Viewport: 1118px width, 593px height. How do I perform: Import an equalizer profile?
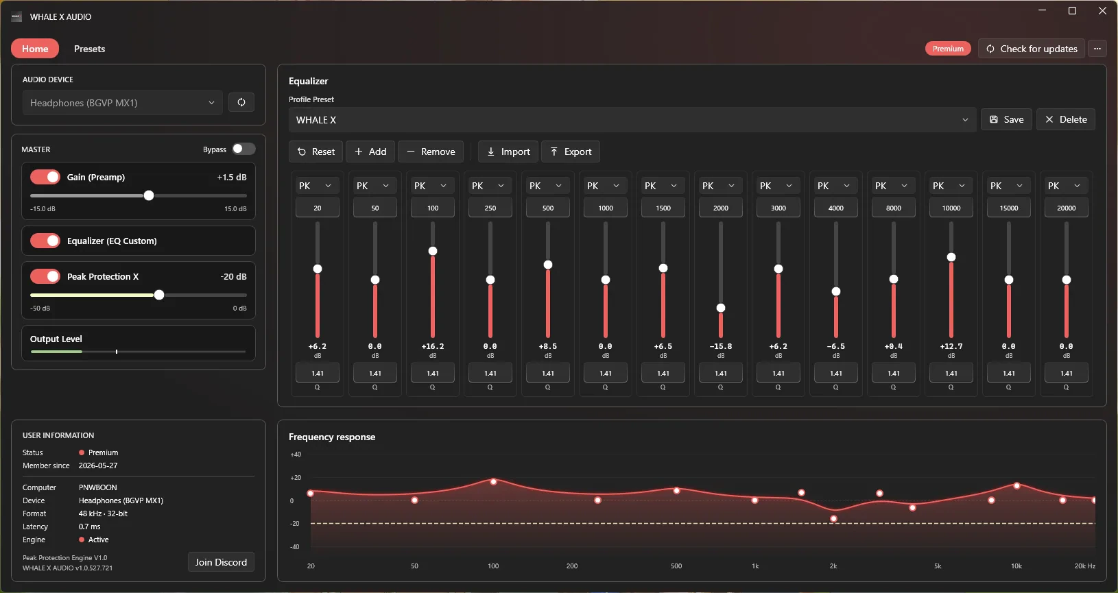point(508,152)
